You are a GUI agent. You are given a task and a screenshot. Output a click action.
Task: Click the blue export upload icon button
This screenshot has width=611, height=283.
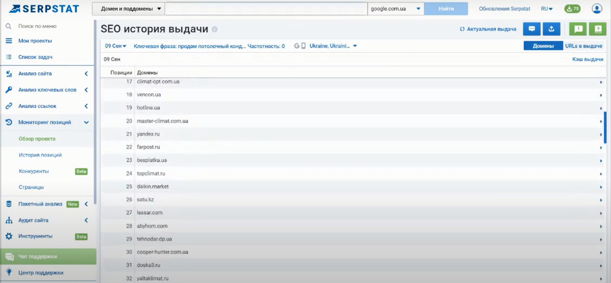551,29
